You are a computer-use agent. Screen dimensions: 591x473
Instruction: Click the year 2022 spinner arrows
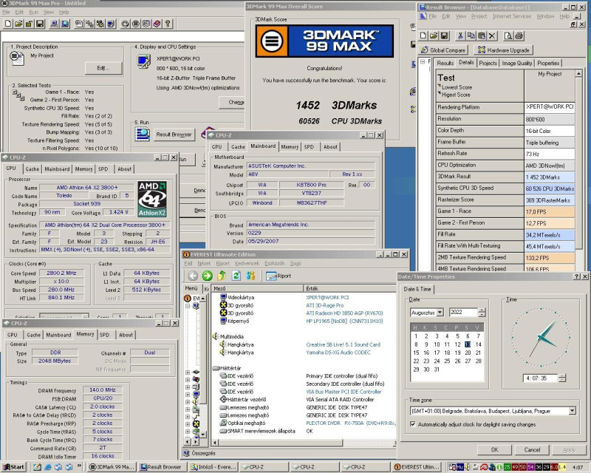[482, 313]
